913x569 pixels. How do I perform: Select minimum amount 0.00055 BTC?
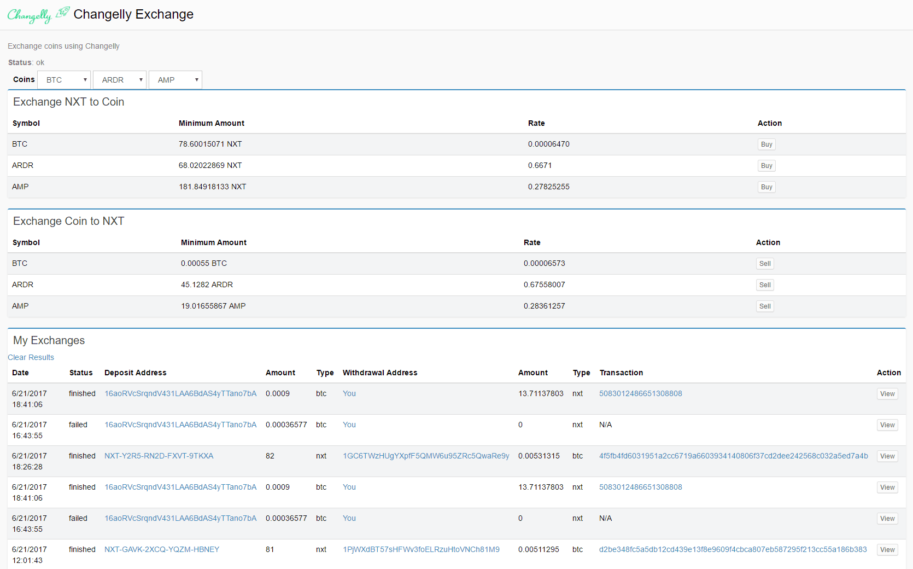pyautogui.click(x=204, y=263)
